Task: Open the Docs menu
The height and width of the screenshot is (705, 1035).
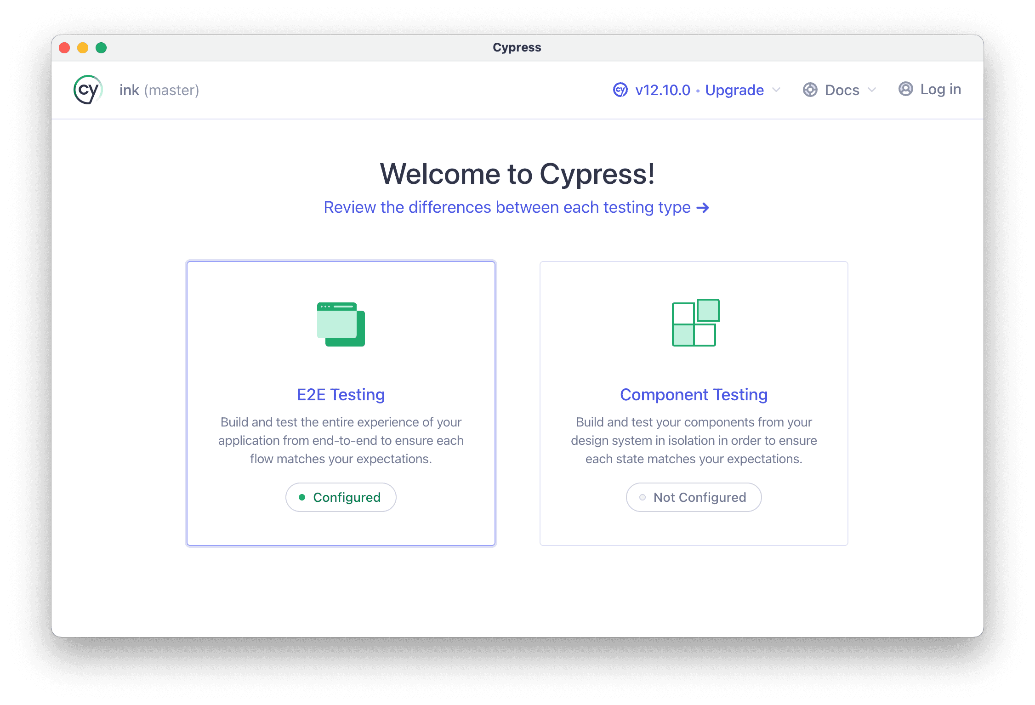Action: click(842, 90)
